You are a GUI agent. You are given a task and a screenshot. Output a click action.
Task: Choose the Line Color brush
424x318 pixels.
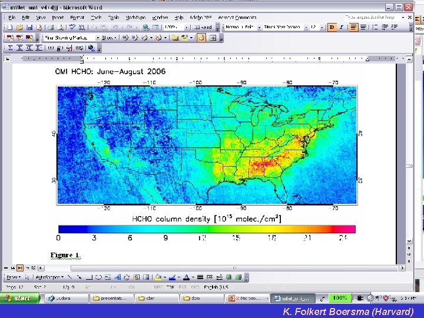(172, 277)
